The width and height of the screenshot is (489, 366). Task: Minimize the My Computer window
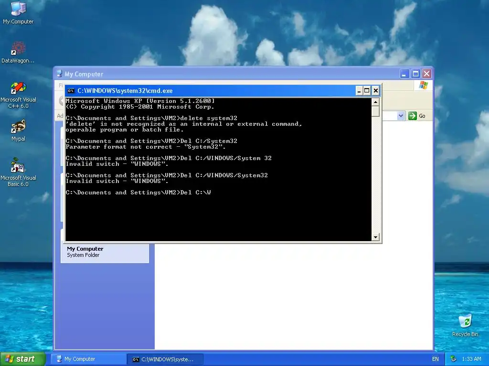pyautogui.click(x=404, y=74)
